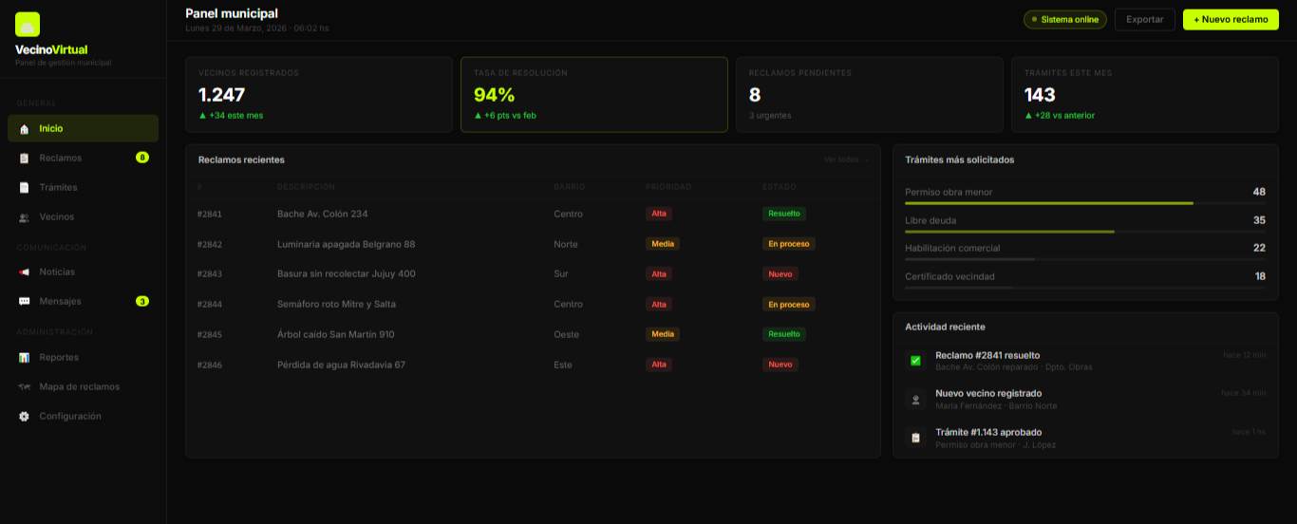Viewport: 1297px width, 524px height.
Task: Click person icon for Nuevo vecino registrado
Action: pos(915,400)
